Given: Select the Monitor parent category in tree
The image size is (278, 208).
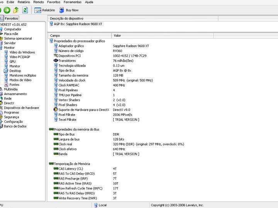Looking at the screenshot, I should 9,48.
